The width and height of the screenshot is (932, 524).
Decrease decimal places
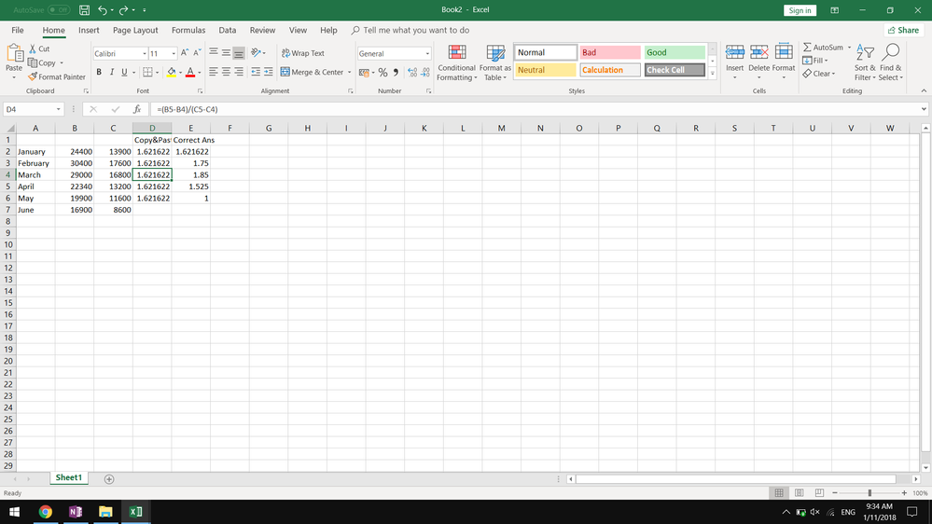pyautogui.click(x=425, y=73)
